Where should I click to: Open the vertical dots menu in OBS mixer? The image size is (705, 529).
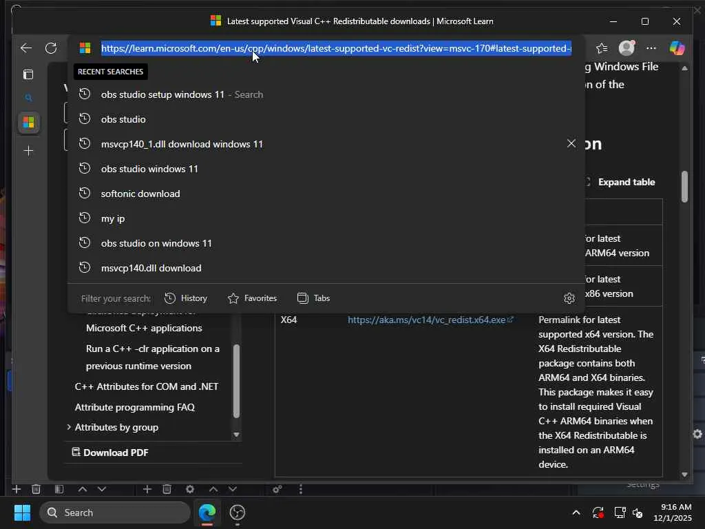(301, 489)
